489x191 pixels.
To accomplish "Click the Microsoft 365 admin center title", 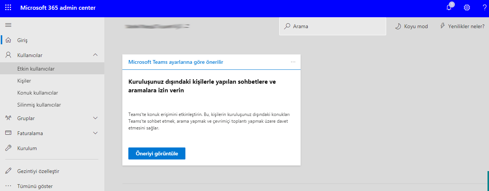I will pyautogui.click(x=58, y=8).
